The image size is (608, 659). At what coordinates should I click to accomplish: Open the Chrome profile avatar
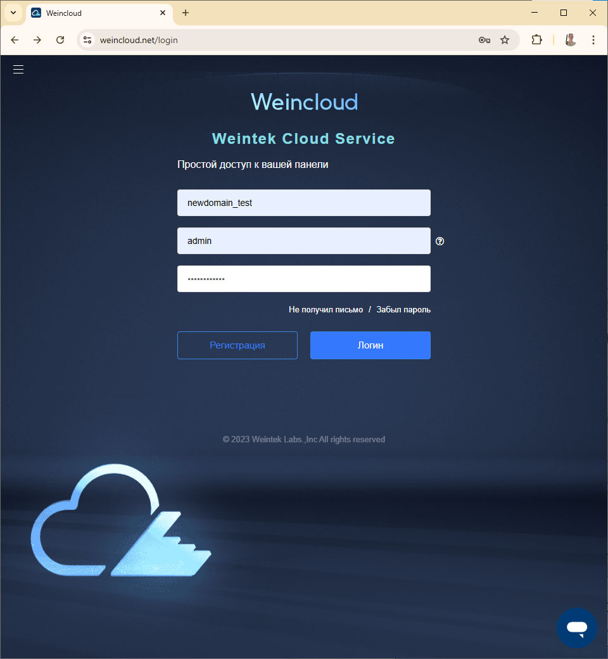(571, 40)
